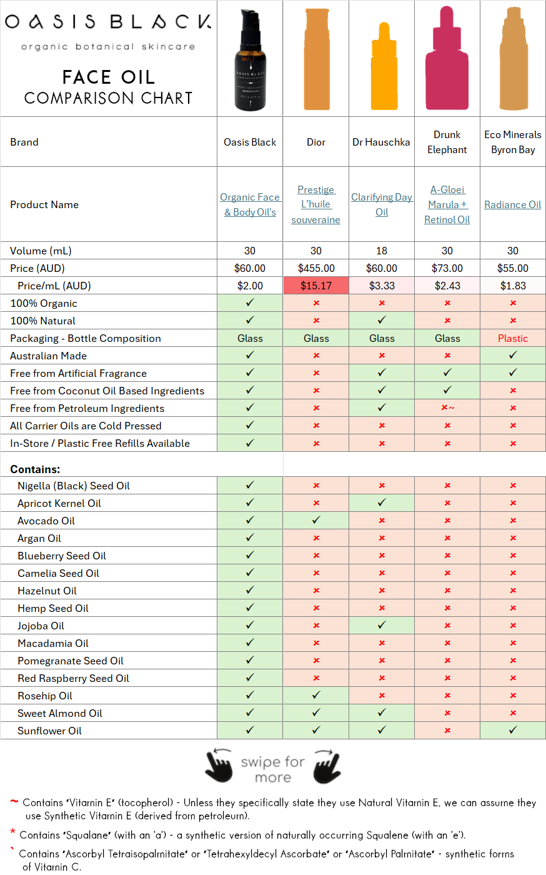This screenshot has height=875, width=546.
Task: Open the Organic Face & Body Oil's link
Action: tap(250, 204)
